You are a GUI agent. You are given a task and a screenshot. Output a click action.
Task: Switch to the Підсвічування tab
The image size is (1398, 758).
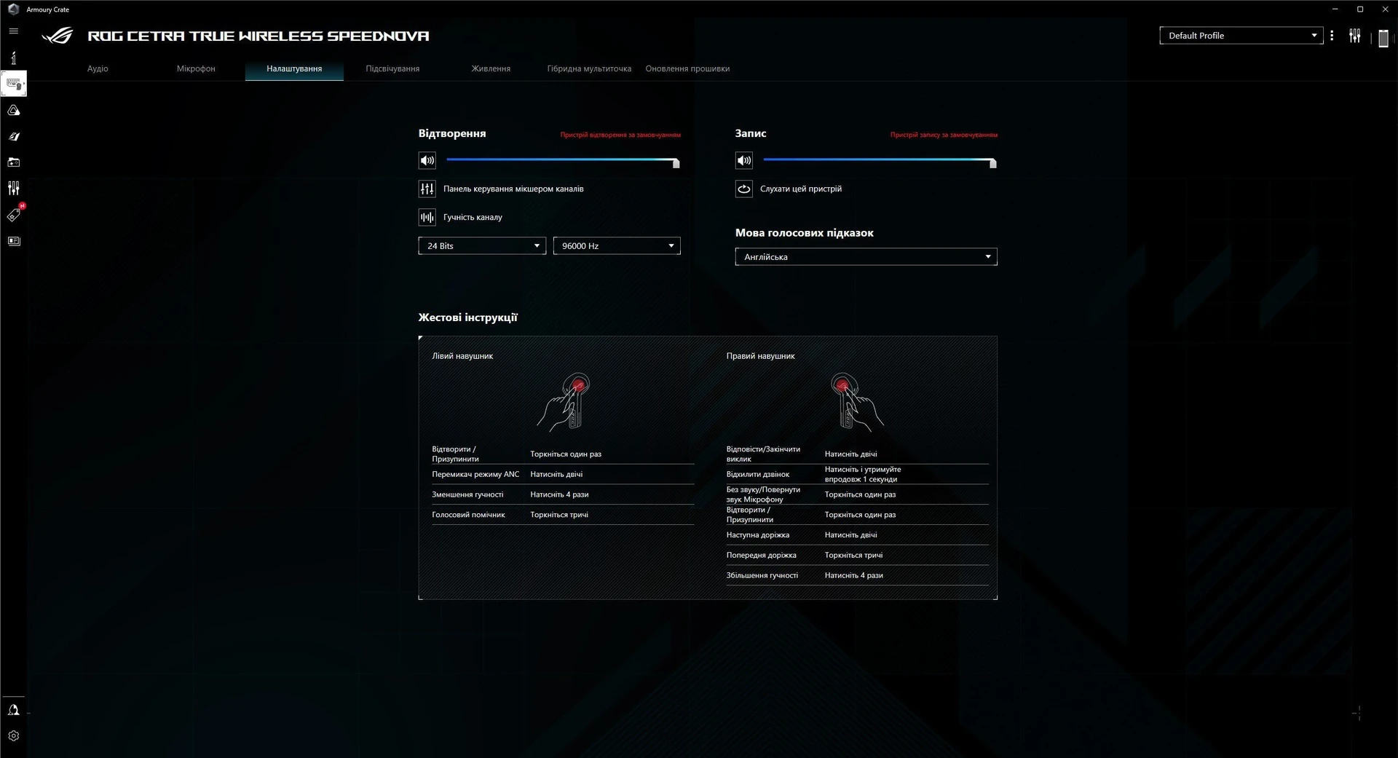[392, 69]
